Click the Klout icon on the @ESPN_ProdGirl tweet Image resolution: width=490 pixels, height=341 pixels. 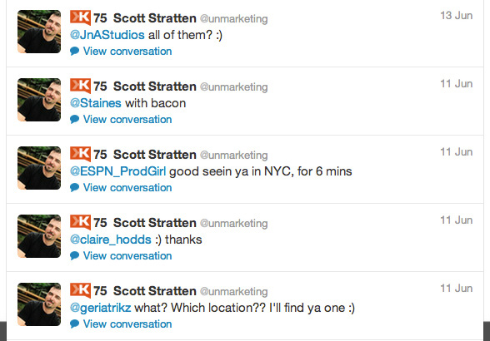(x=80, y=154)
